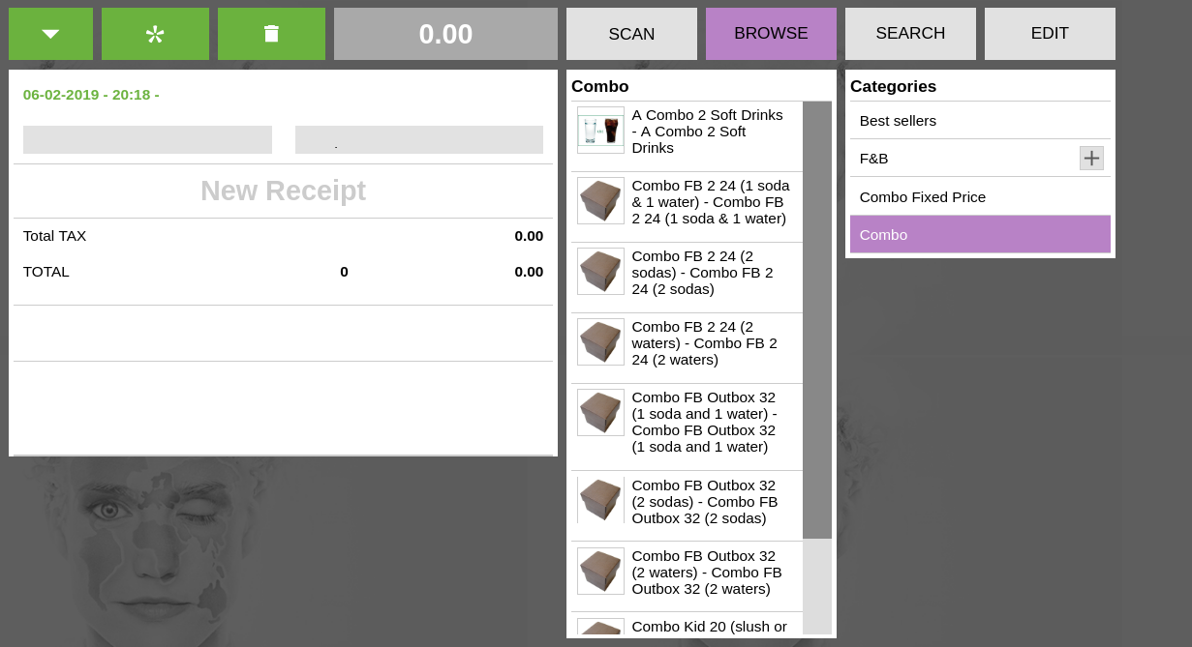Click the soft drinks product thumbnail

coord(600,131)
